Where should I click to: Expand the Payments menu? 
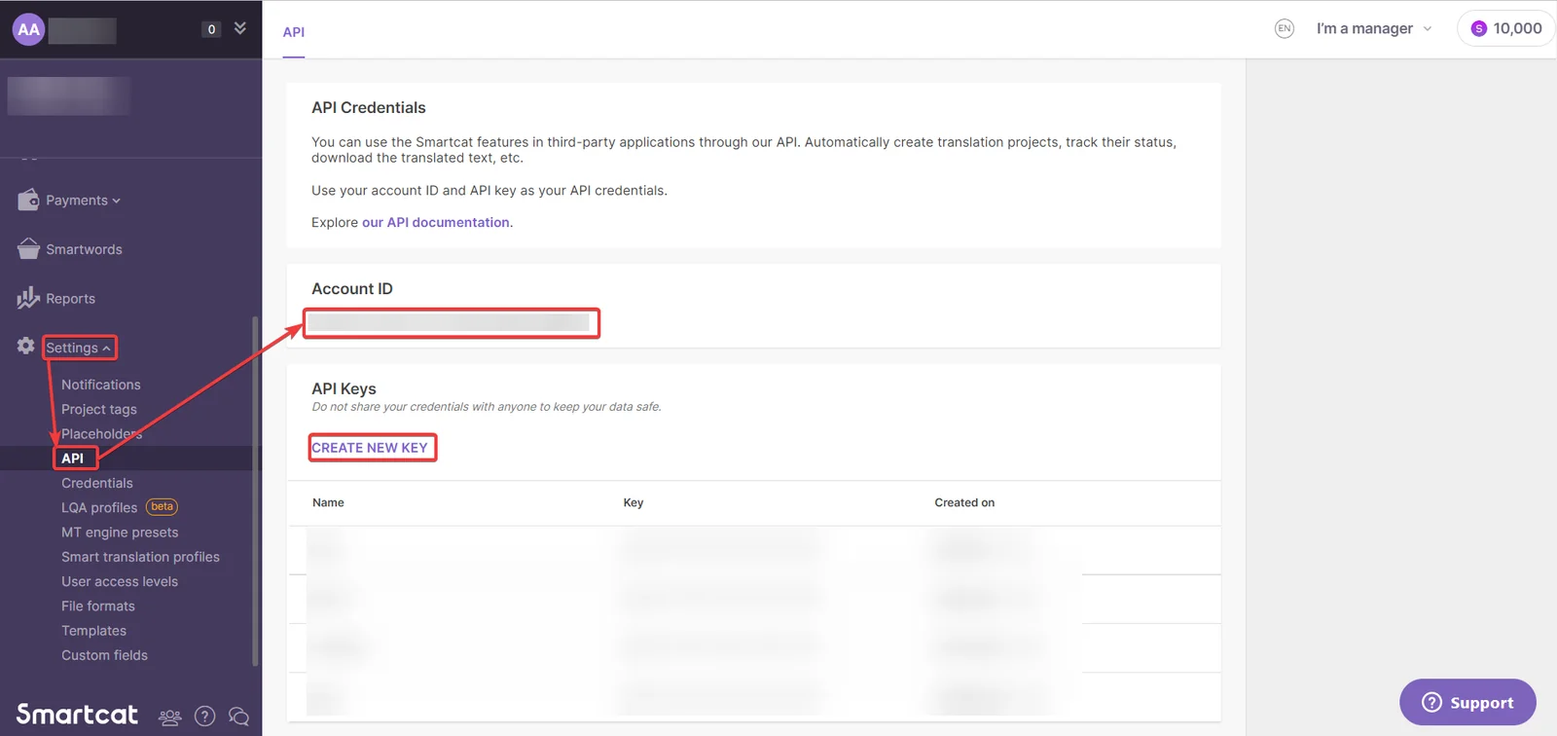(83, 201)
